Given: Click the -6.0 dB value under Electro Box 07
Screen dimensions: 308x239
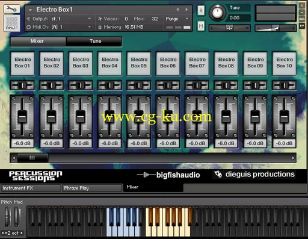Looking at the screenshot, I should 197,143.
